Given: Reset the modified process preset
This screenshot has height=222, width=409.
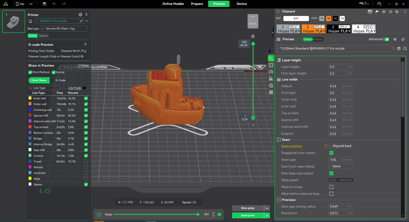Looking at the screenshot, I should pyautogui.click(x=393, y=48).
